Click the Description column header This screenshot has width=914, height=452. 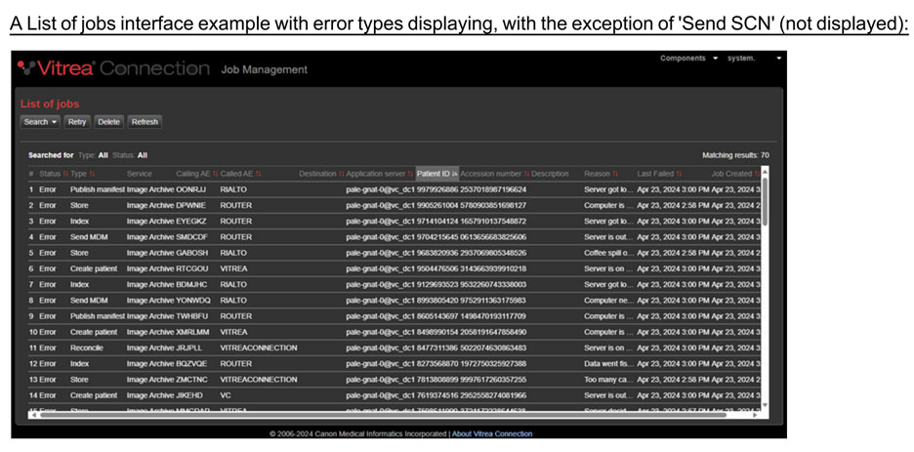point(550,174)
